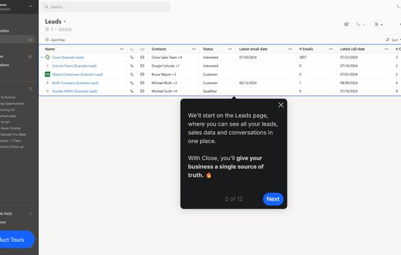Open the list view options dropdown
Screen dimensions: 401x255
(378, 25)
